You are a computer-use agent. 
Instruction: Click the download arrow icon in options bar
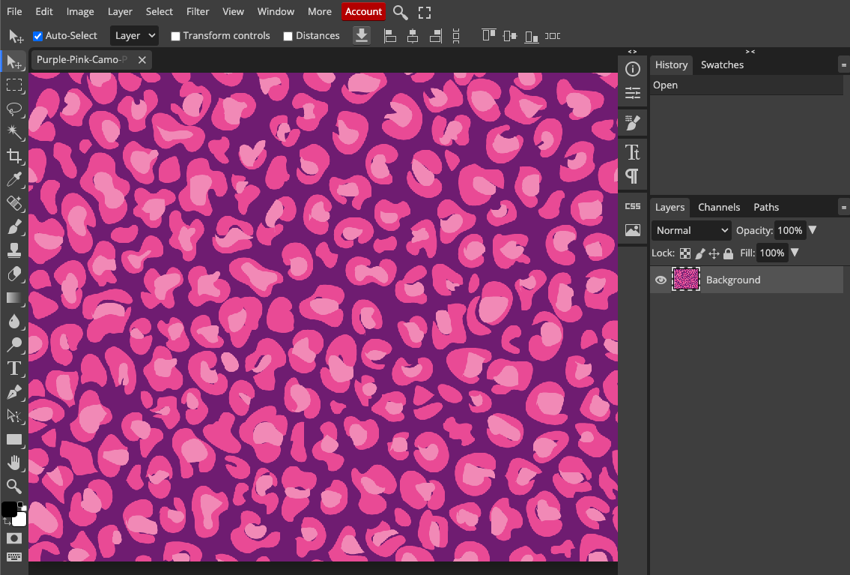click(x=362, y=36)
